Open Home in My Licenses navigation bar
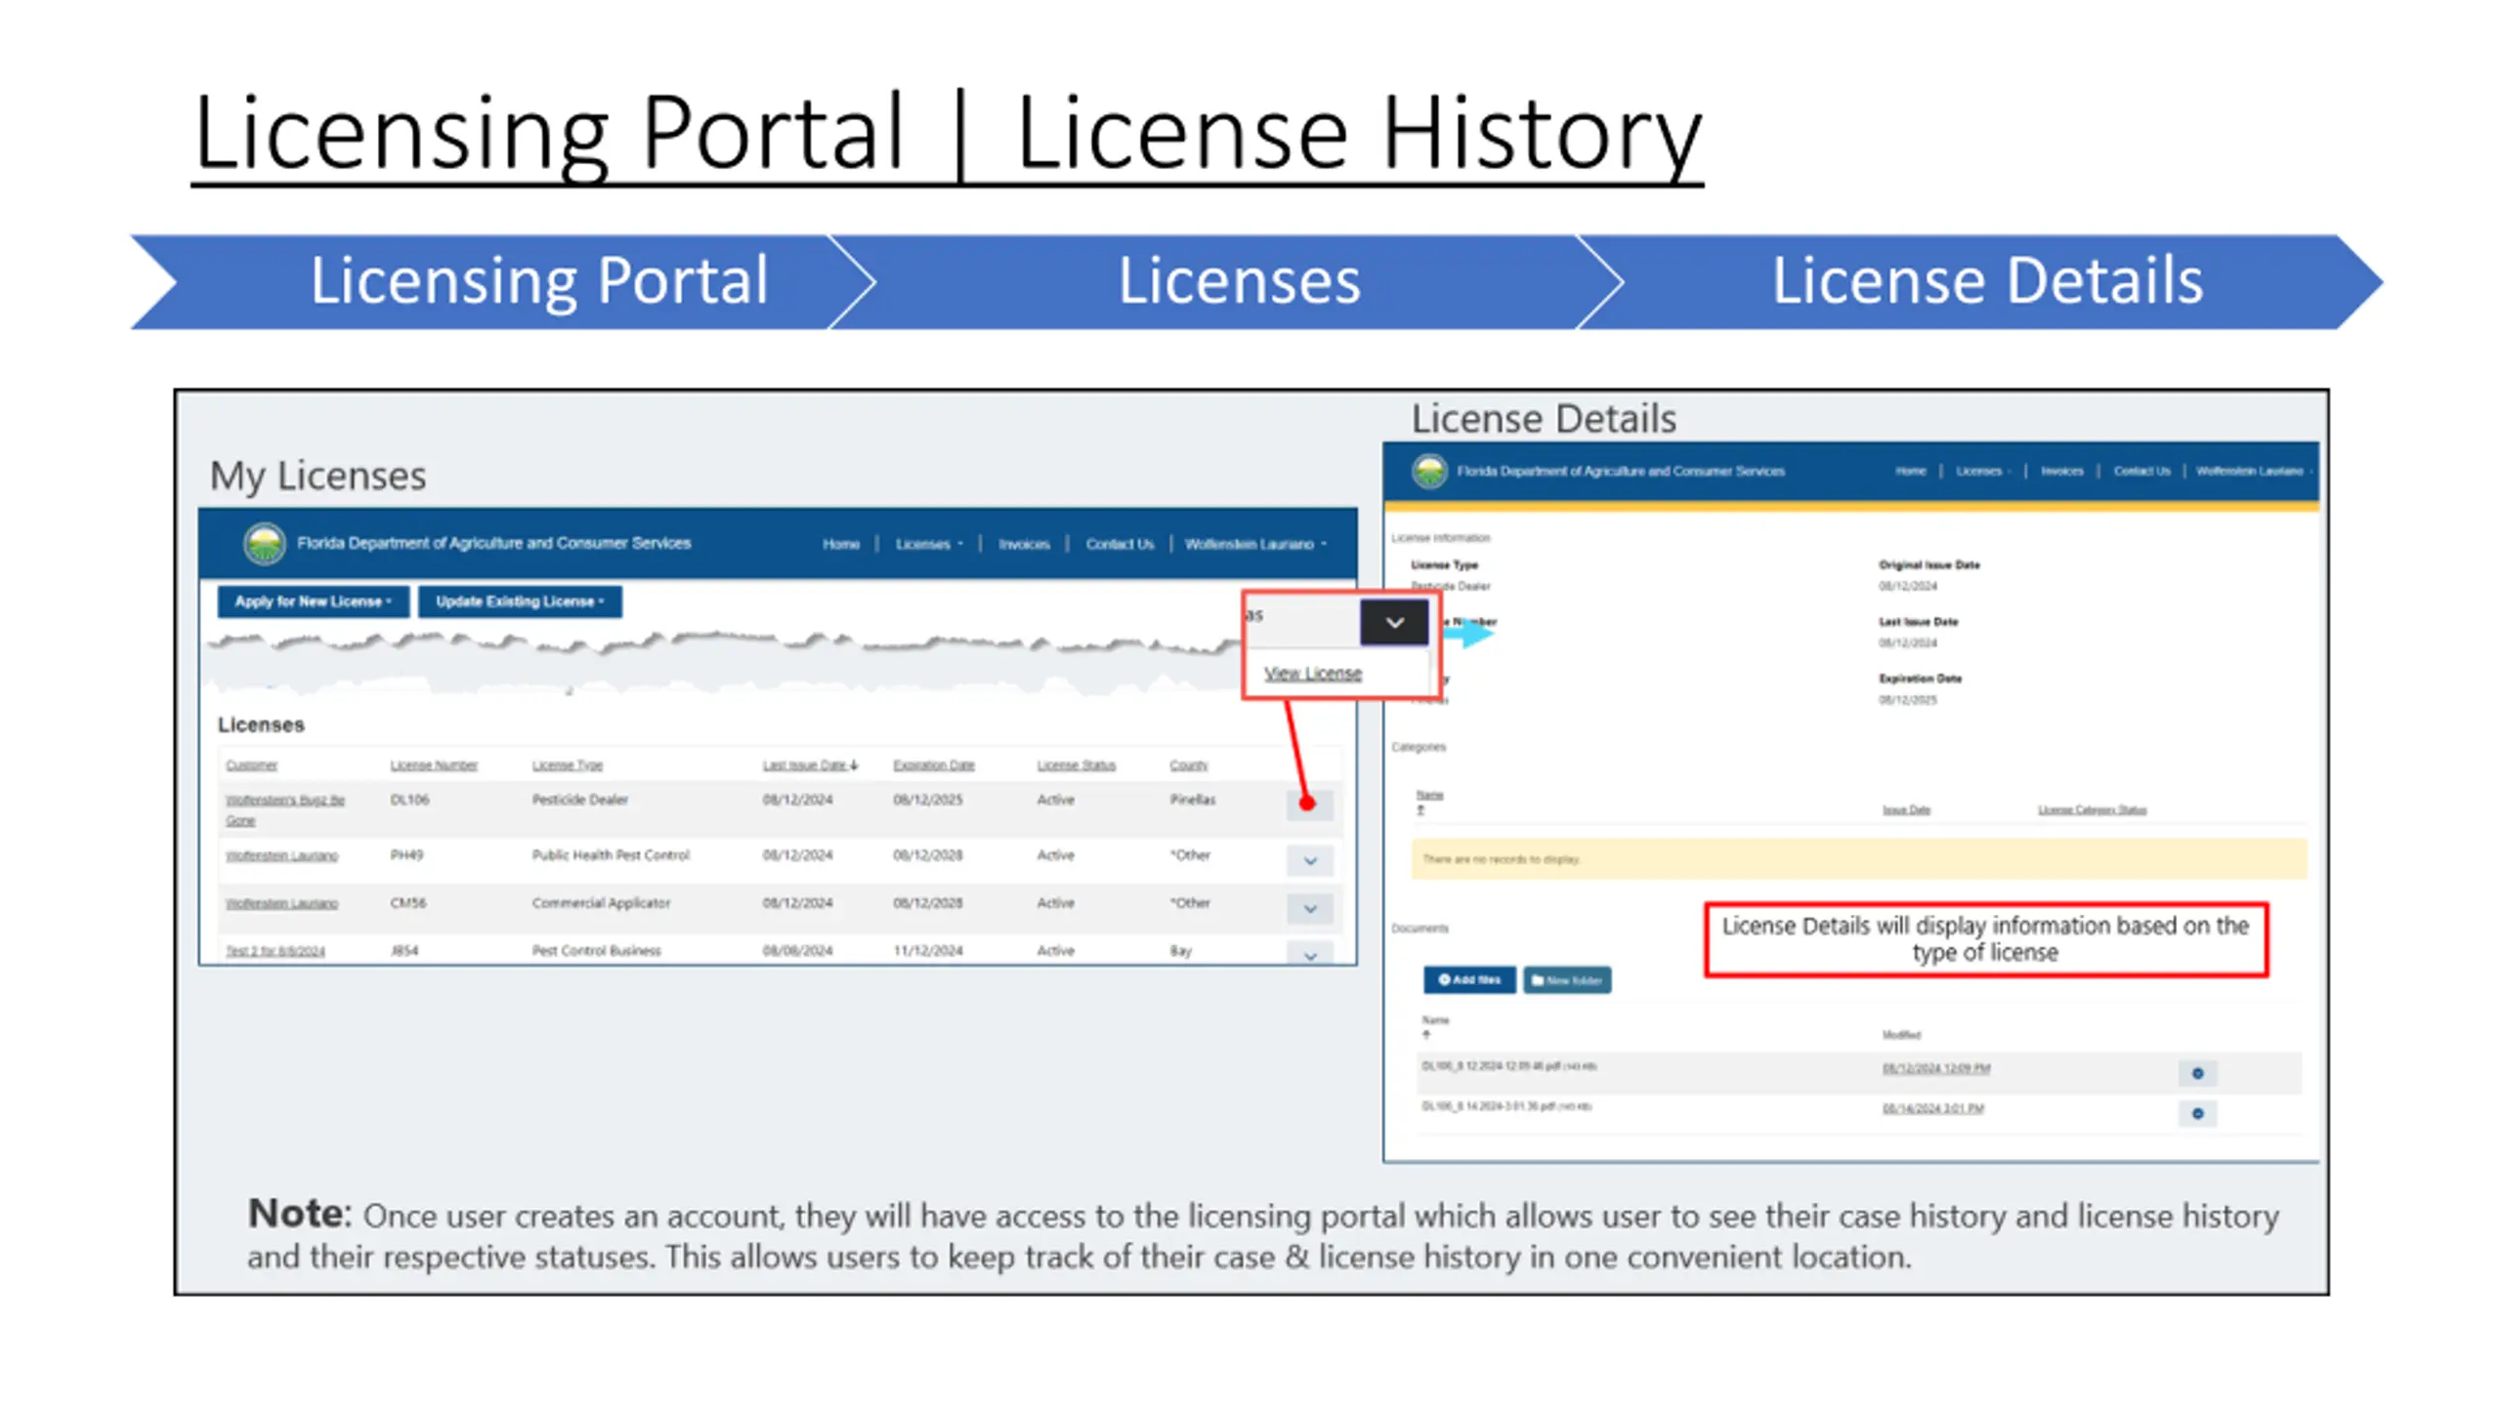This screenshot has width=2501, height=1406. (x=840, y=544)
